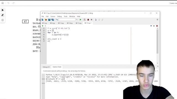Image resolution: width=177 pixels, height=99 pixels.
Task: Redo with the top bar forward arrow
Action: pos(14,3)
